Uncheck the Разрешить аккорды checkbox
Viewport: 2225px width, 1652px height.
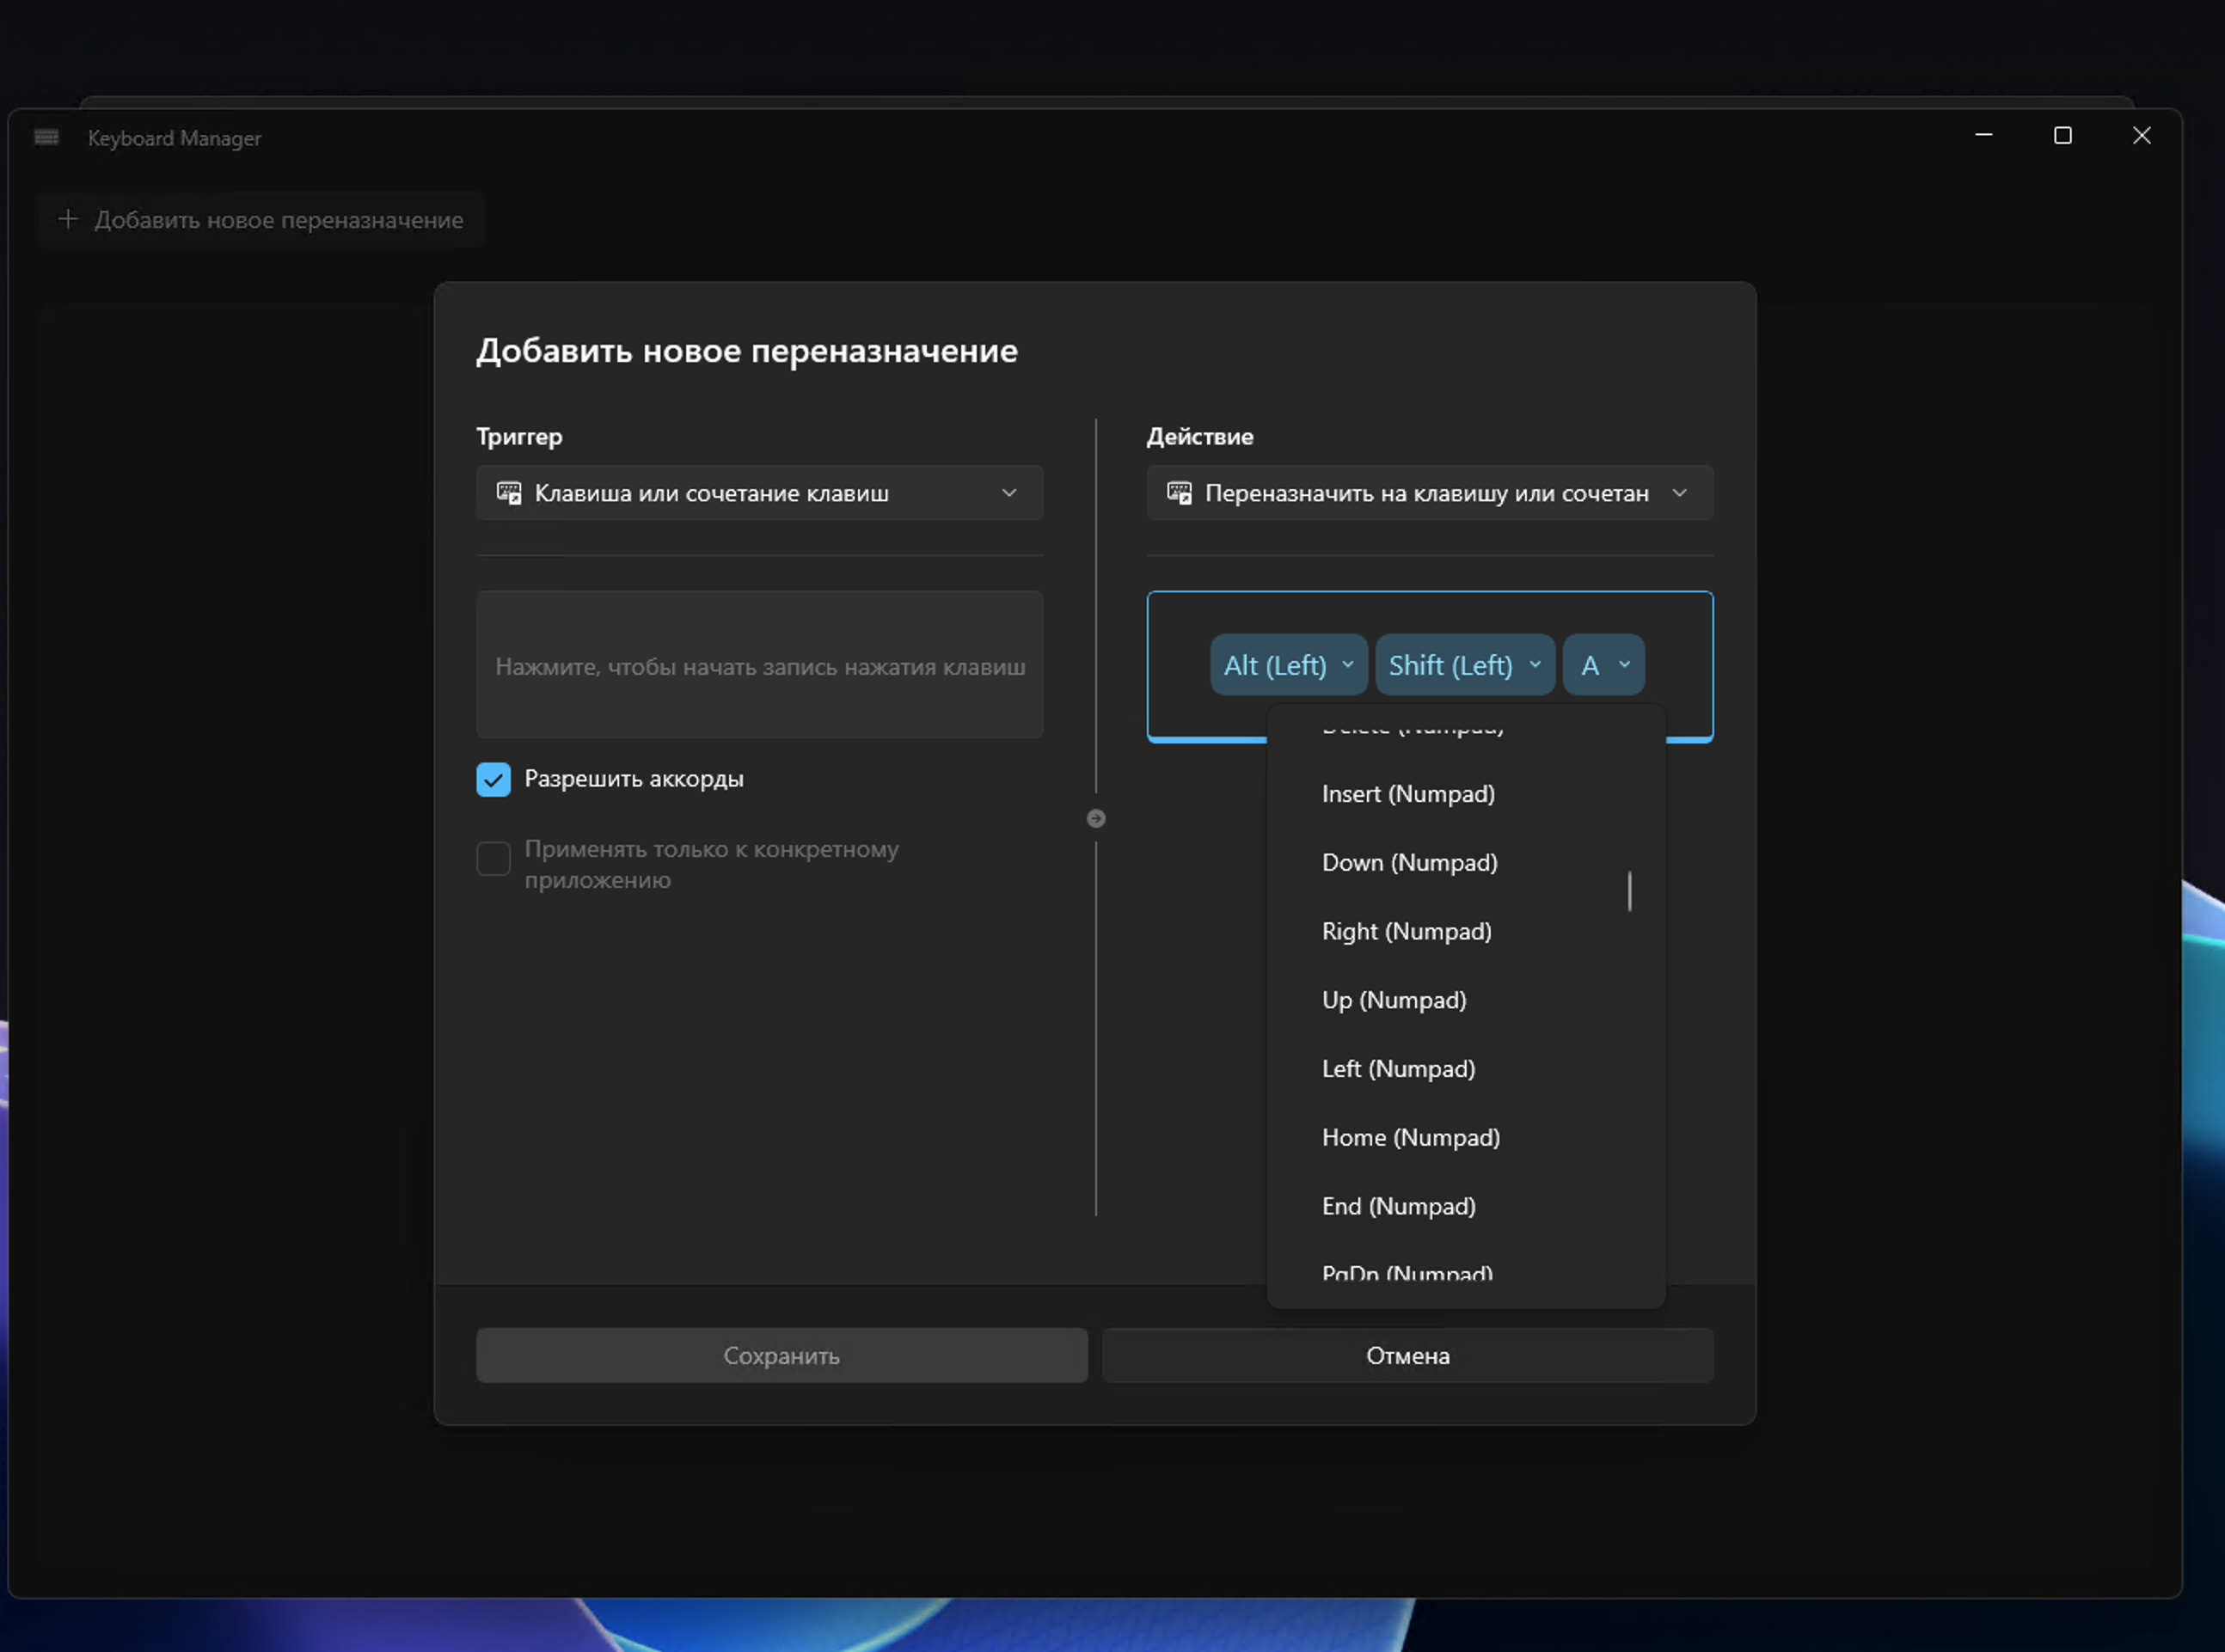click(493, 780)
